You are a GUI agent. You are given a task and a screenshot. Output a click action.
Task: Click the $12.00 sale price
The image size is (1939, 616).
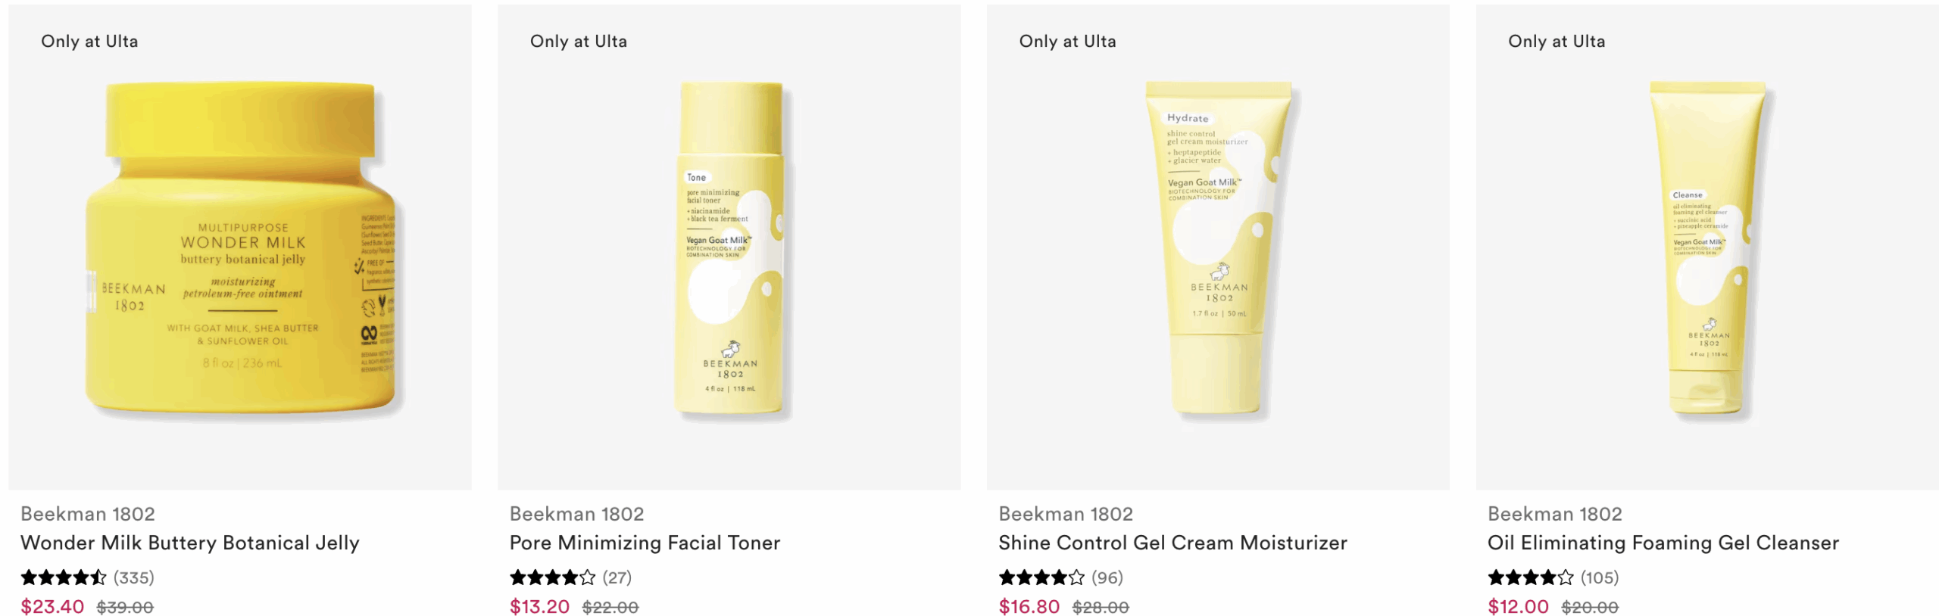click(1519, 607)
